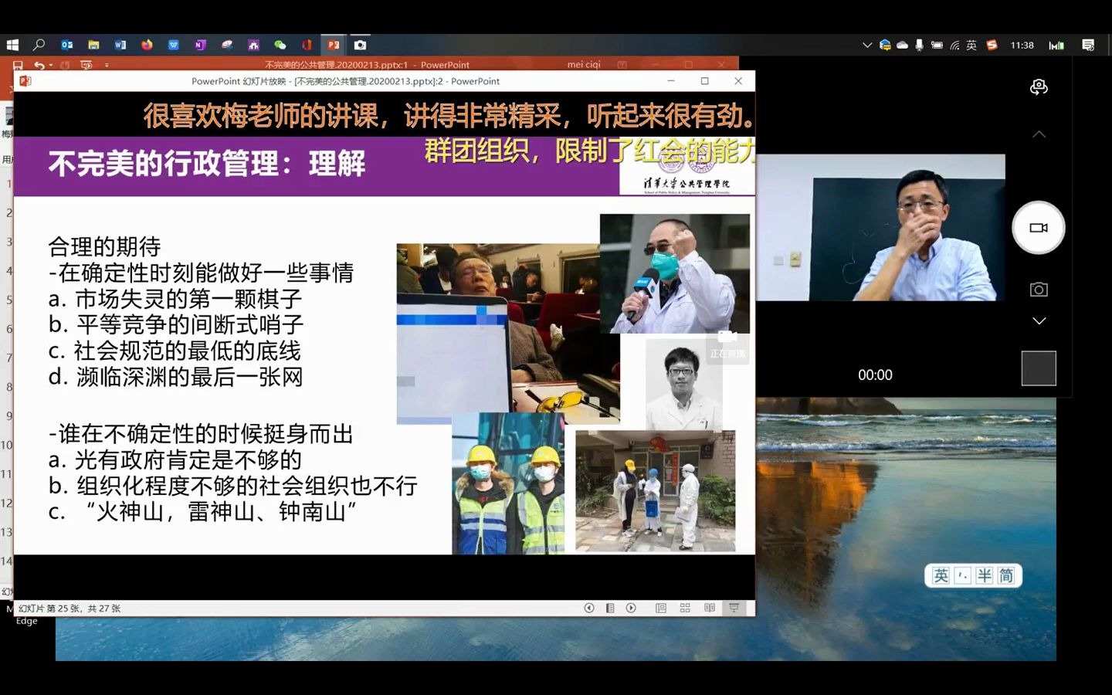1112x695 pixels.
Task: Click the up chevron in camera modes
Action: click(1039, 134)
